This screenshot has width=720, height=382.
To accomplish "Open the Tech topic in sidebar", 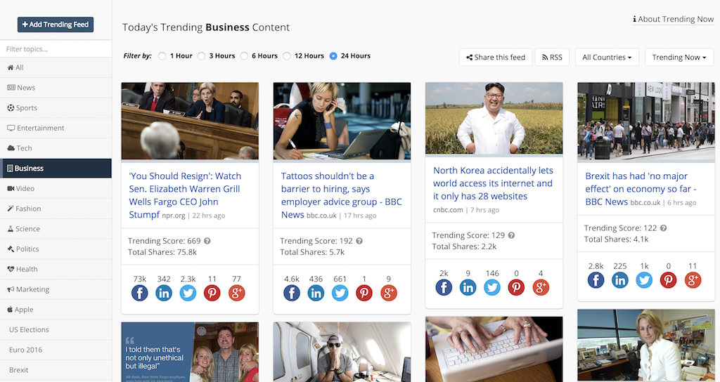I will [x=56, y=148].
